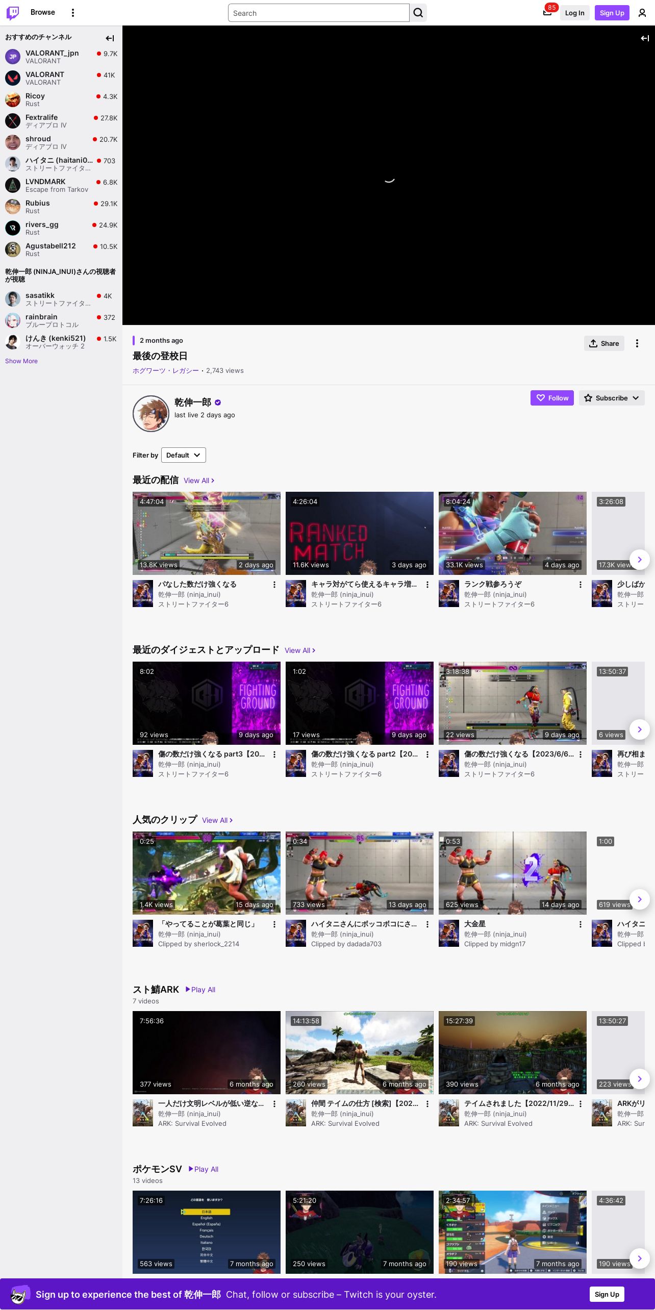
Task: Open the RANKED MATCH video thumbnail
Action: (x=360, y=533)
